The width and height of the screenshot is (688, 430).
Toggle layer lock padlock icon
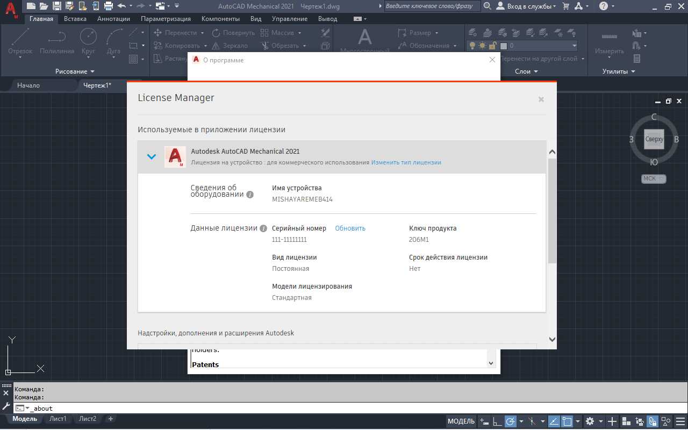coord(493,46)
